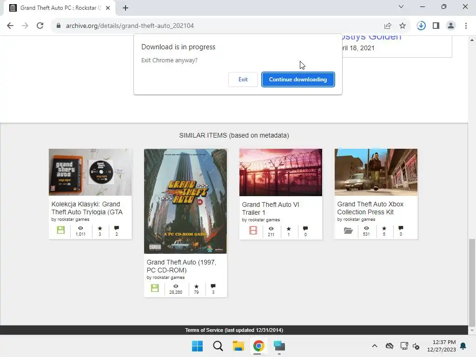This screenshot has height=357, width=476.
Task: Click the favorites star on GTA VI Trailer card
Action: click(289, 229)
